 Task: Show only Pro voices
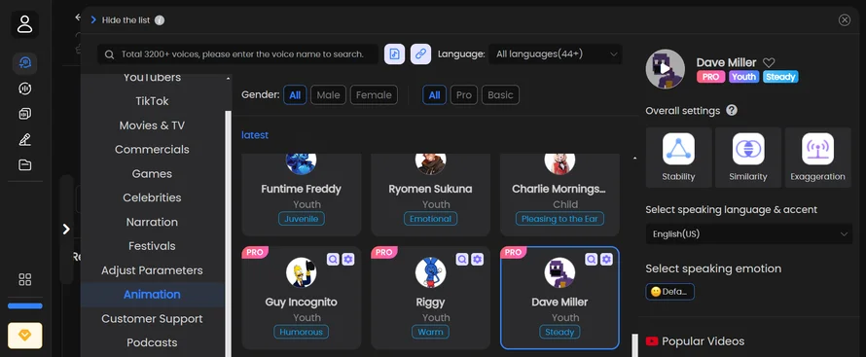[464, 95]
